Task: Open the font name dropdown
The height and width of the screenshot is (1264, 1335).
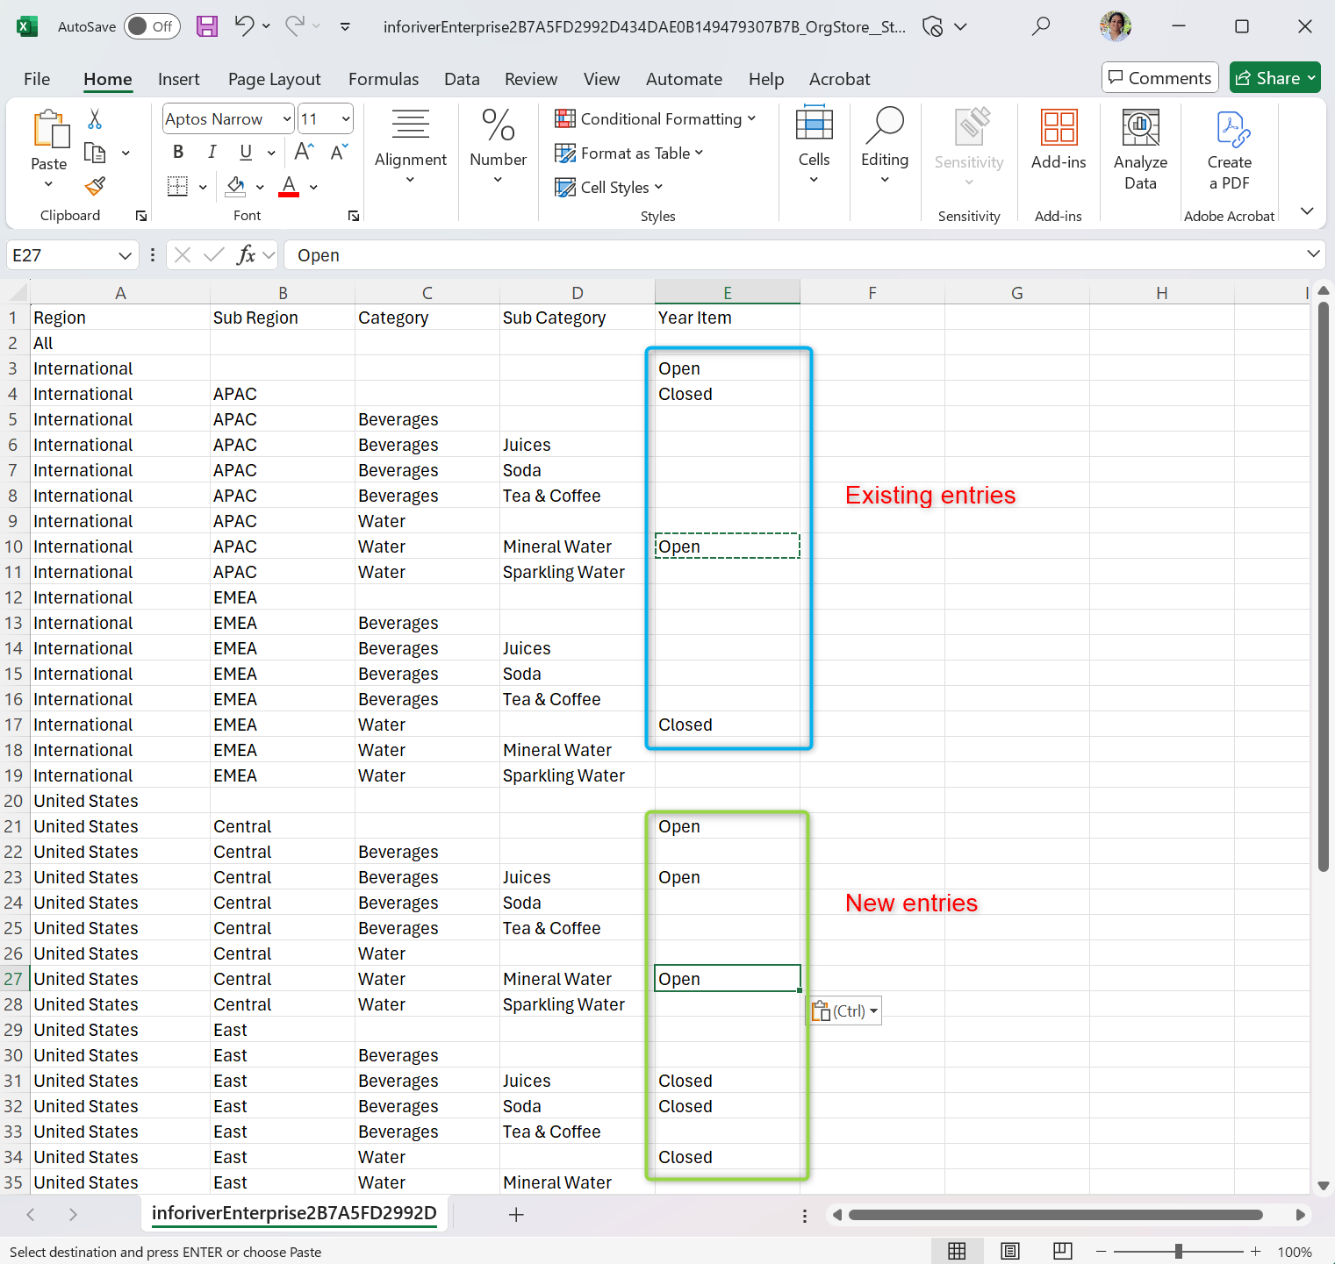Action: (287, 119)
